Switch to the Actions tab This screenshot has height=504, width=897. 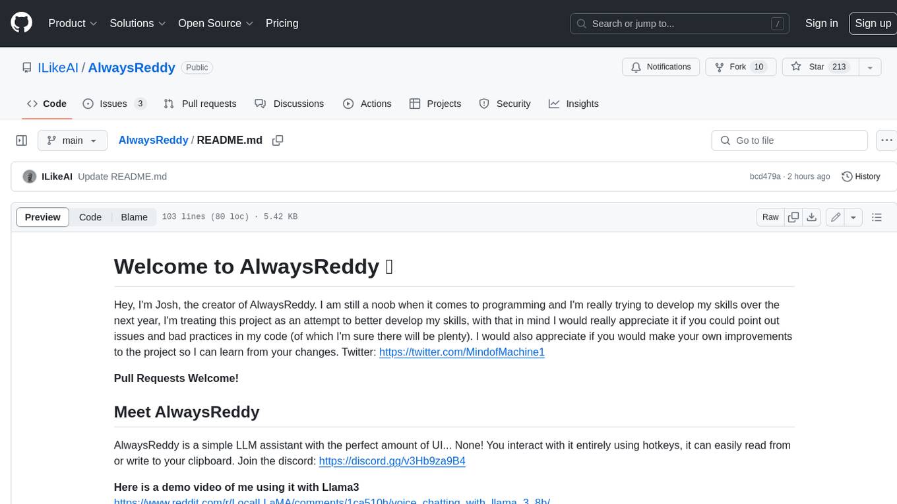tap(367, 104)
